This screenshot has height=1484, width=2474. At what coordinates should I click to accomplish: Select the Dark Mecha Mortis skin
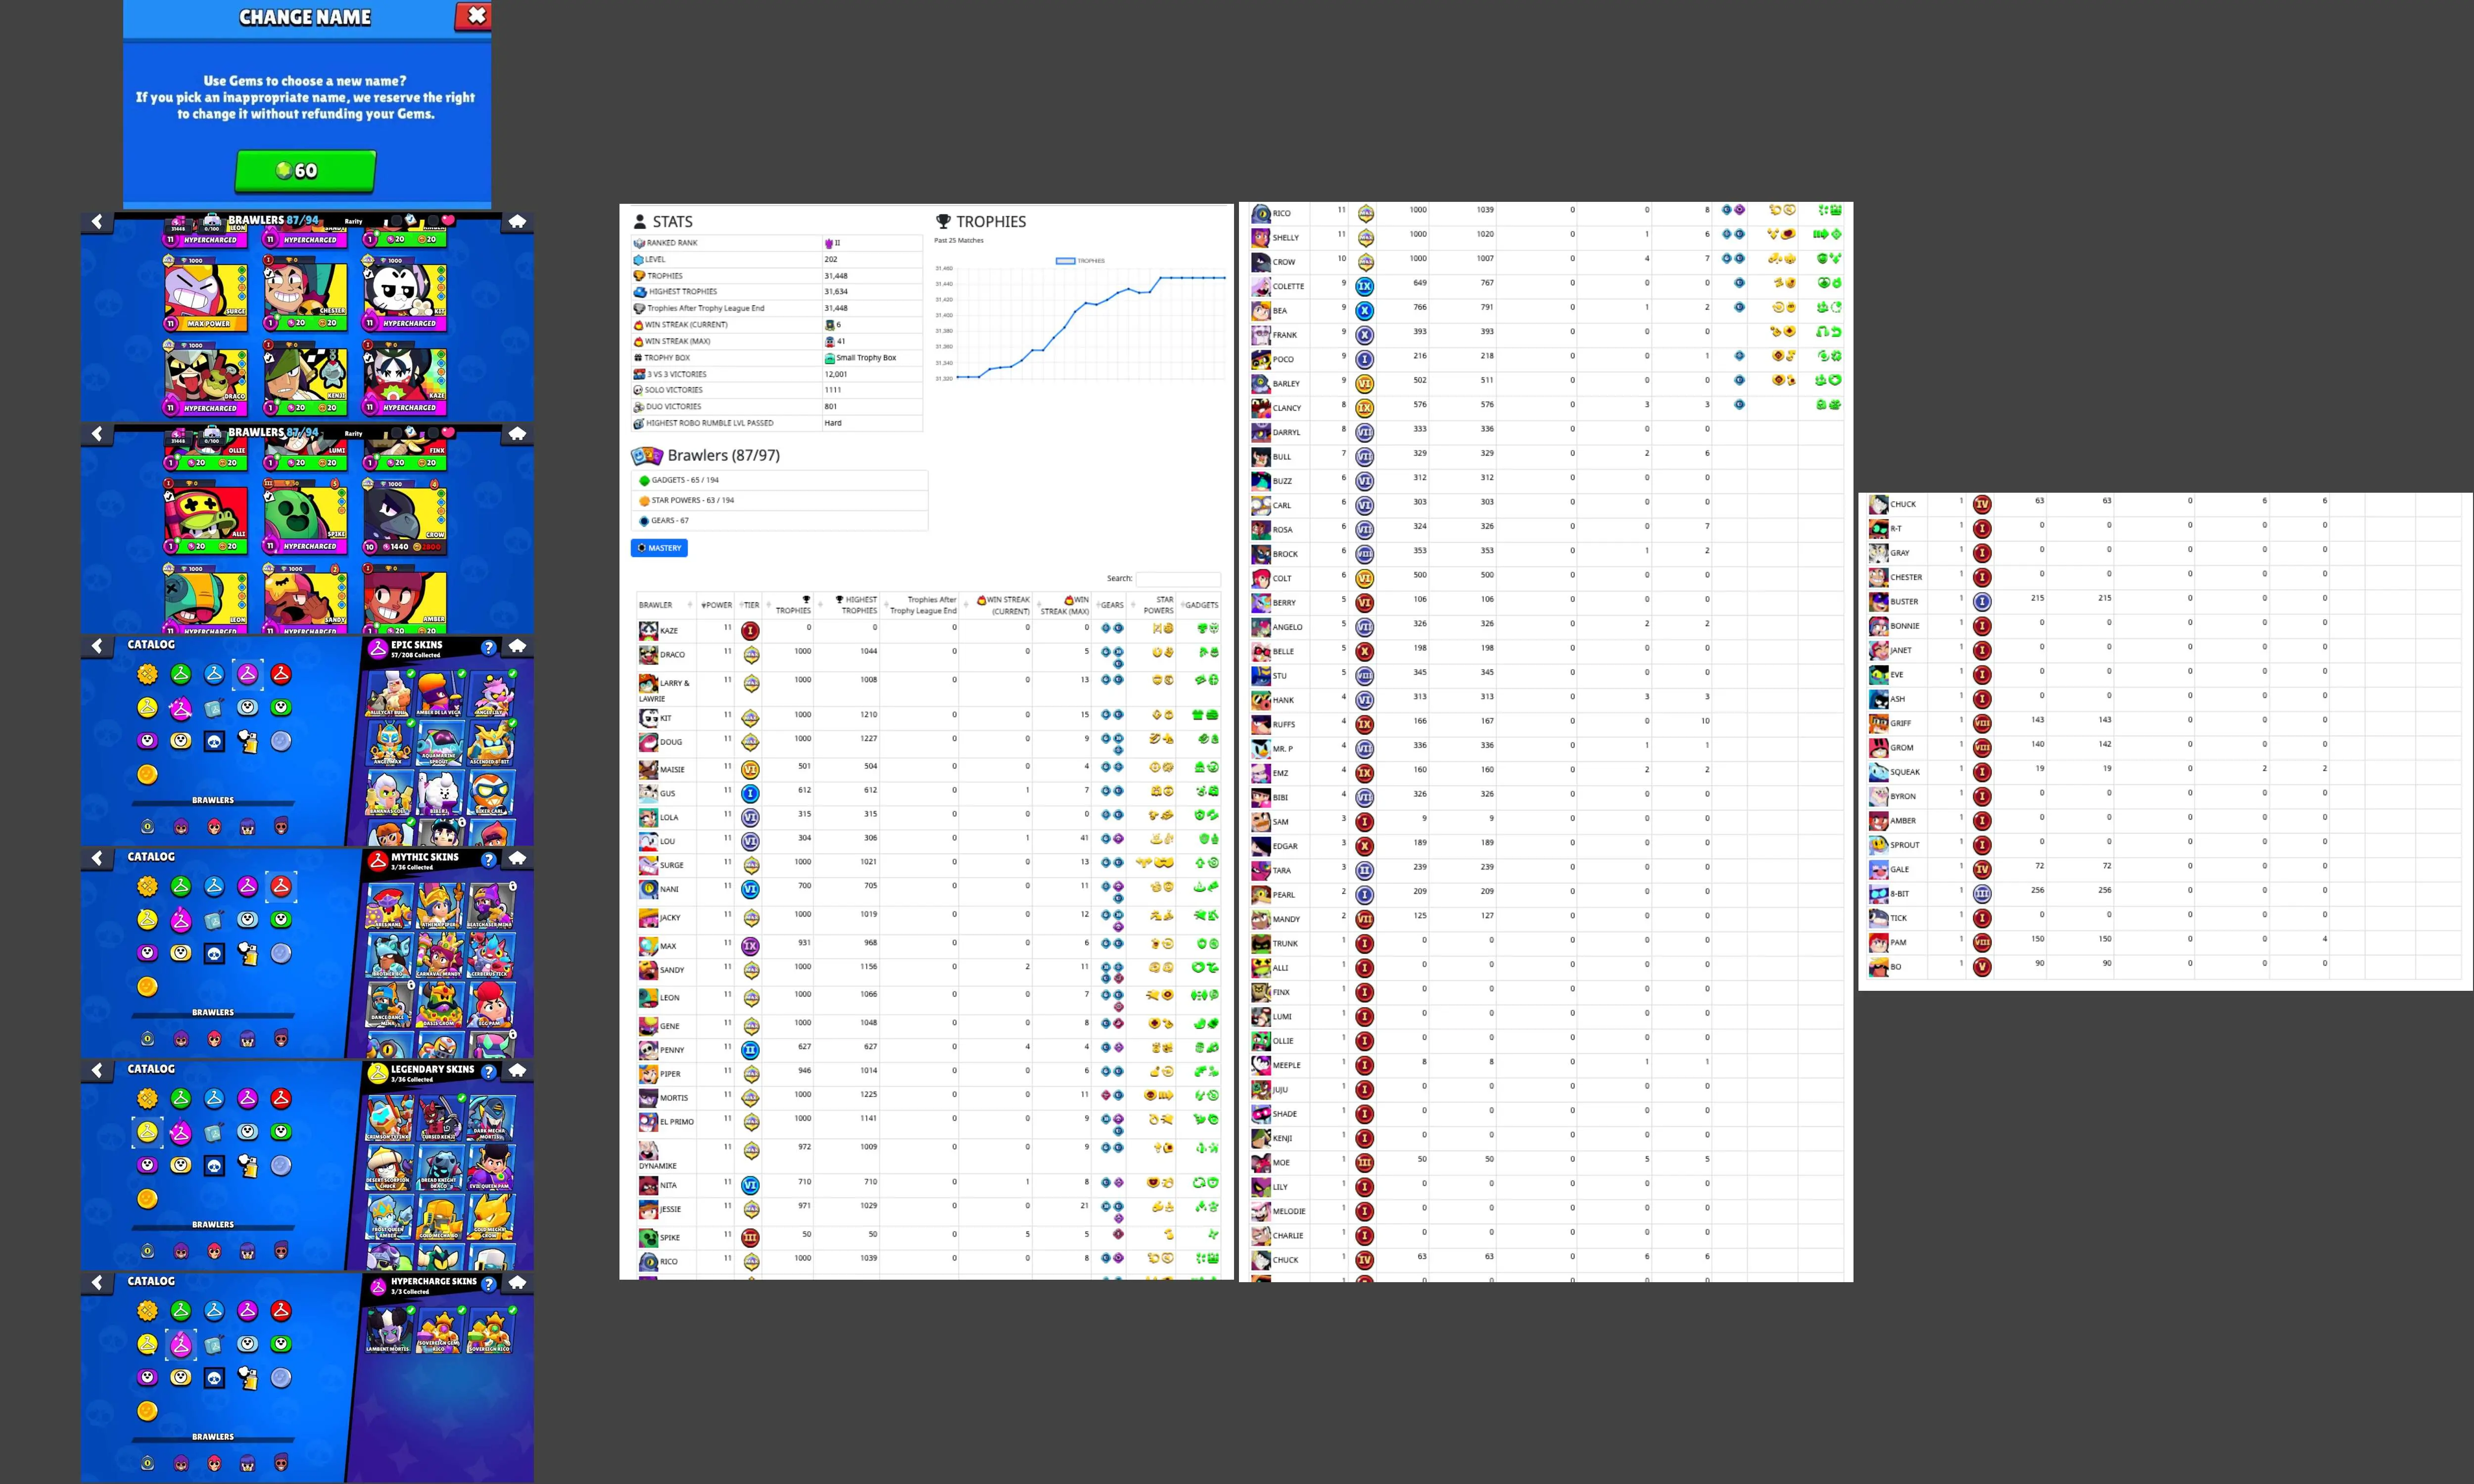pos(490,1118)
